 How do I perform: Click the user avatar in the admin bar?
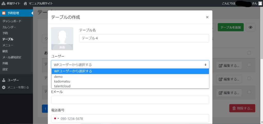click(260, 3)
